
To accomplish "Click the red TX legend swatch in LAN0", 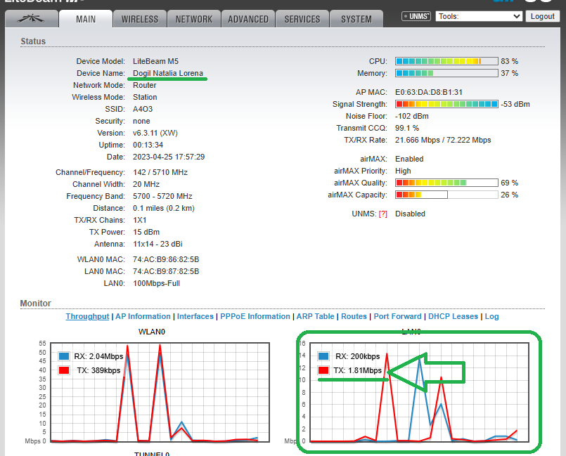I will coord(323,370).
